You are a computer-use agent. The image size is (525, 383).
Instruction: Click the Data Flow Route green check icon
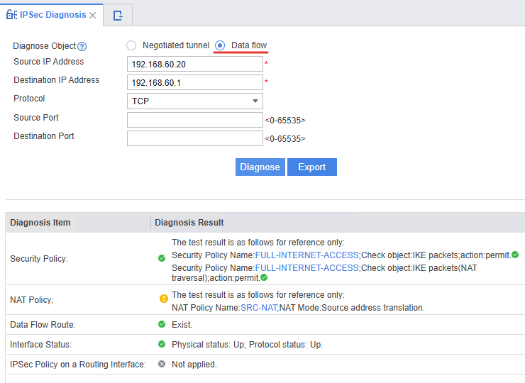[x=162, y=324]
